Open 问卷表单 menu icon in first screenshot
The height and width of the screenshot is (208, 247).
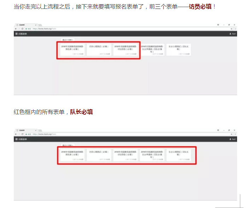pyautogui.click(x=16, y=34)
